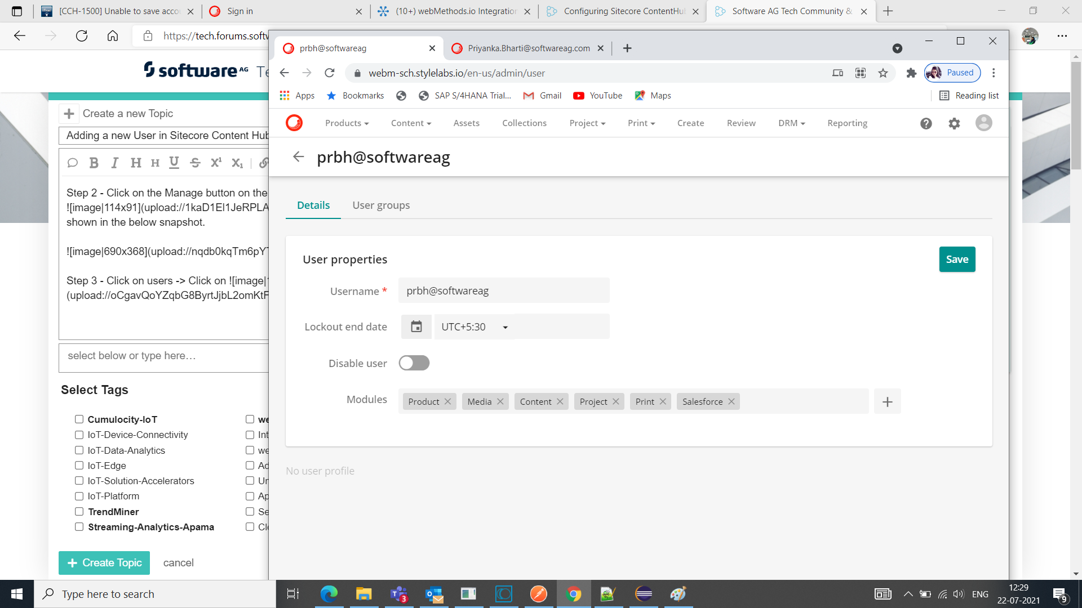Click back arrow beside prbh@softwareag heading
The width and height of the screenshot is (1082, 608).
(x=299, y=157)
